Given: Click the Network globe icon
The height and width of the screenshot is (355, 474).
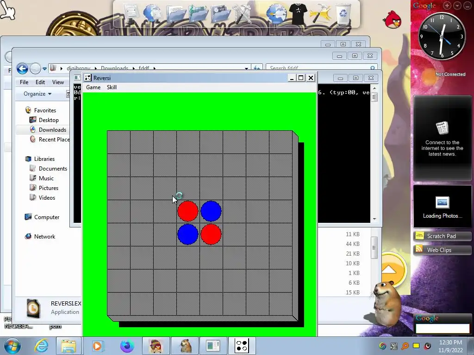Looking at the screenshot, I should coord(28,236).
